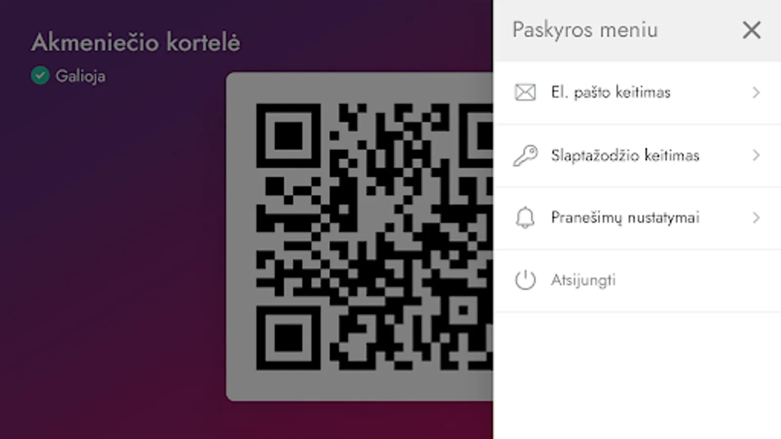The height and width of the screenshot is (439, 781).
Task: Click the envelope icon for email change
Action: [525, 92]
